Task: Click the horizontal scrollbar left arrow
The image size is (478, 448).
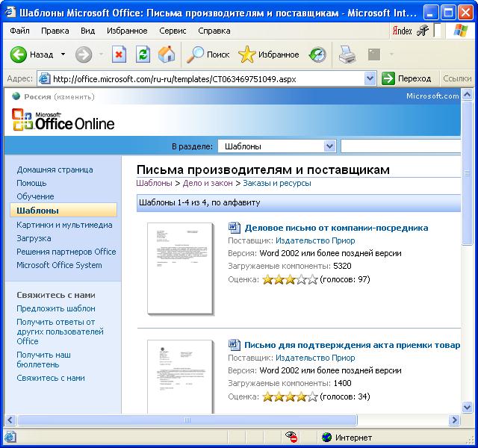Action: click(10, 420)
